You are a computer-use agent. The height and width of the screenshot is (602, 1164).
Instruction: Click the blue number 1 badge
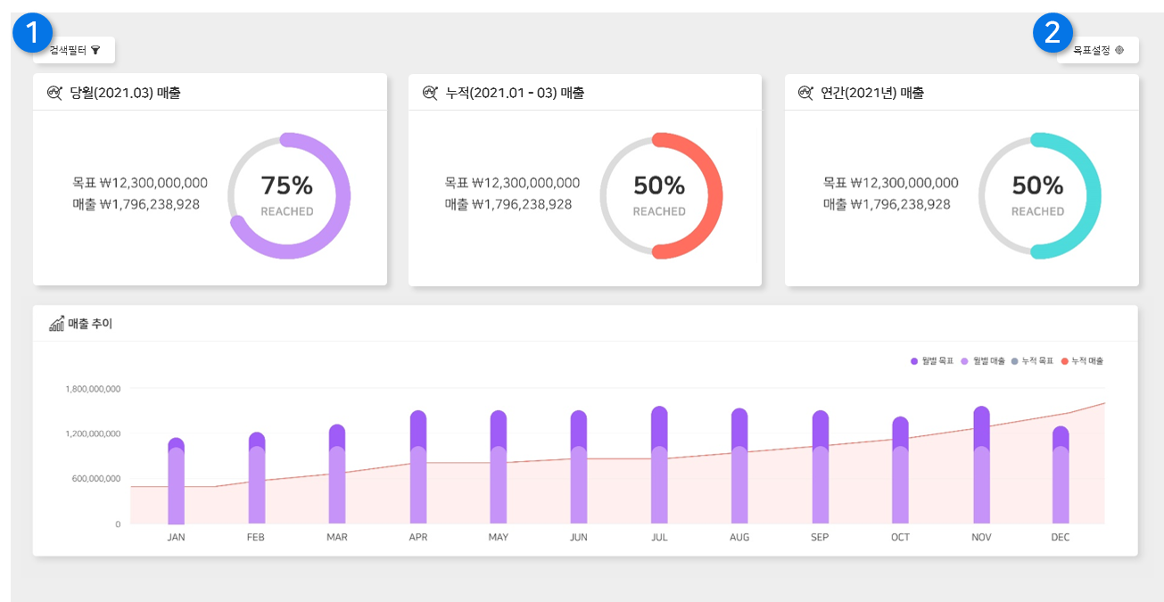33,33
